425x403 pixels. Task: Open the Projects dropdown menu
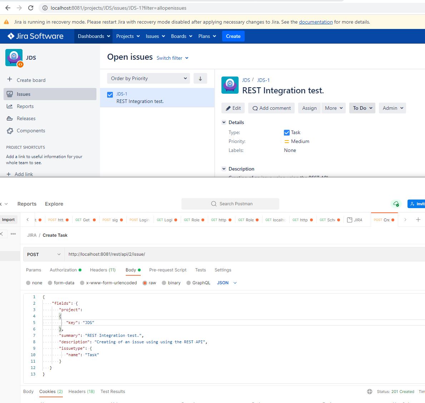click(x=128, y=36)
